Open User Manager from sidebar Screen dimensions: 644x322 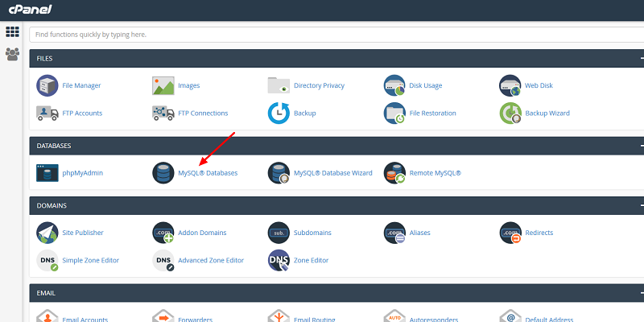pos(12,55)
